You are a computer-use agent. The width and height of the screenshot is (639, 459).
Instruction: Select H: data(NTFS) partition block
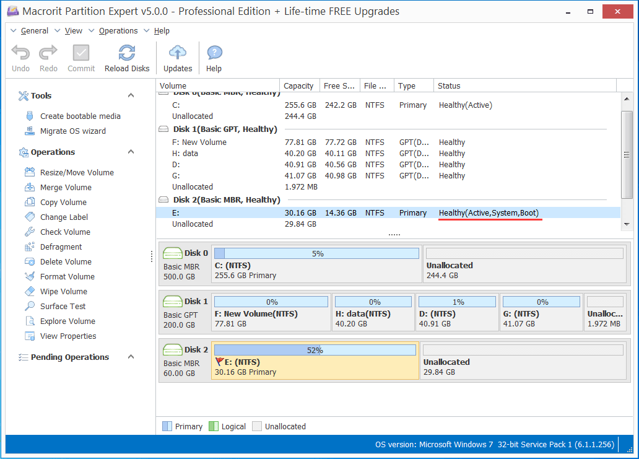(373, 312)
